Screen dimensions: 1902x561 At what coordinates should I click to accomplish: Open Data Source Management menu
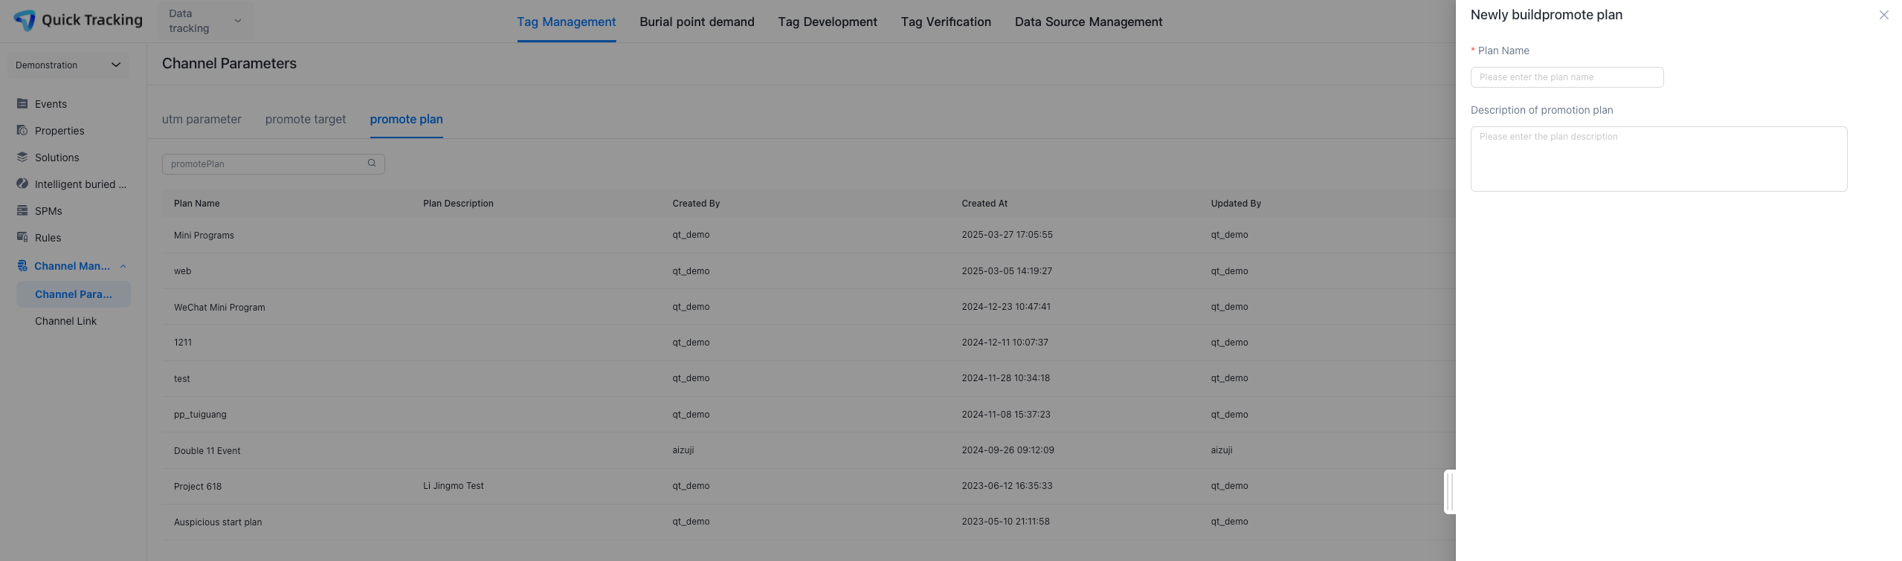coord(1088,22)
